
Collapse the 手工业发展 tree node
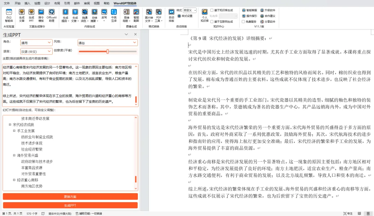14,131
